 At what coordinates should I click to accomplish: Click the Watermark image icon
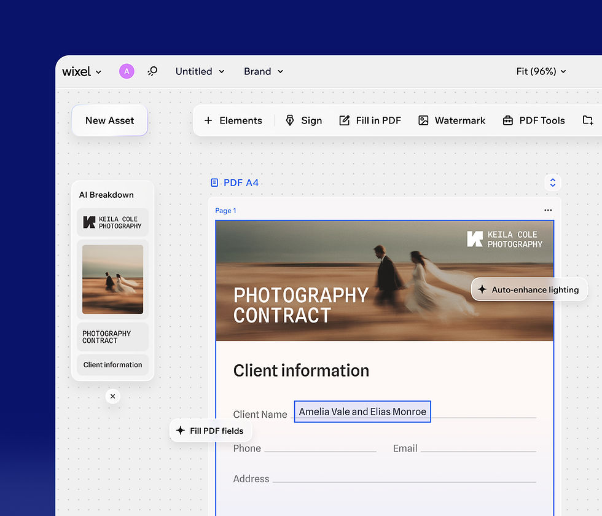click(x=424, y=120)
